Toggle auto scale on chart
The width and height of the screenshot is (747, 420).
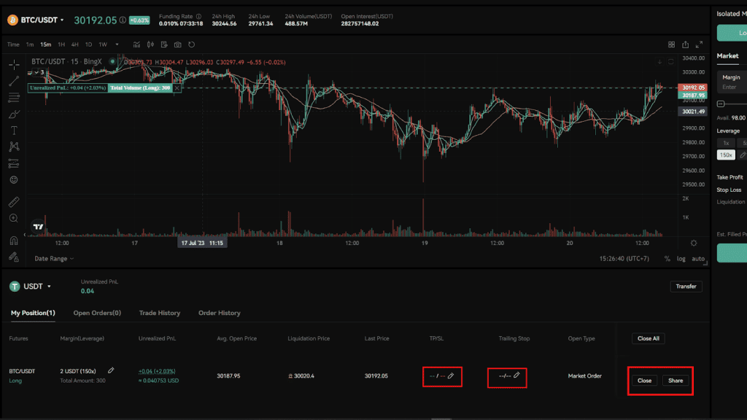pyautogui.click(x=698, y=259)
